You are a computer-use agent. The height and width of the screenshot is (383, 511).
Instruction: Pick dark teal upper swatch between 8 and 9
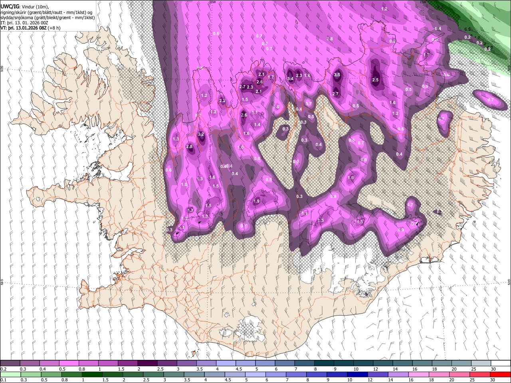coord(324,363)
